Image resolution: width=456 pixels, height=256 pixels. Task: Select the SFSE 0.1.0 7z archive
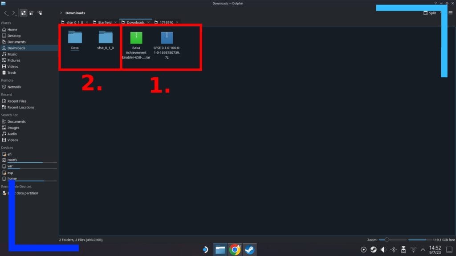(x=167, y=38)
